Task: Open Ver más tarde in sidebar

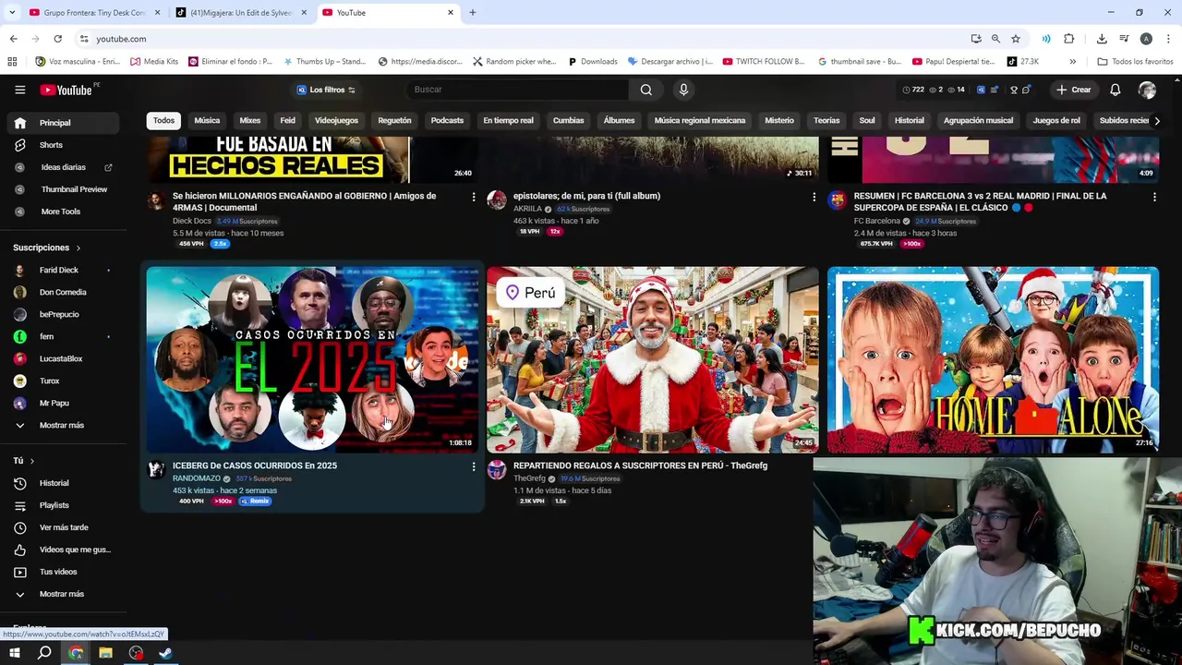Action: tap(64, 527)
